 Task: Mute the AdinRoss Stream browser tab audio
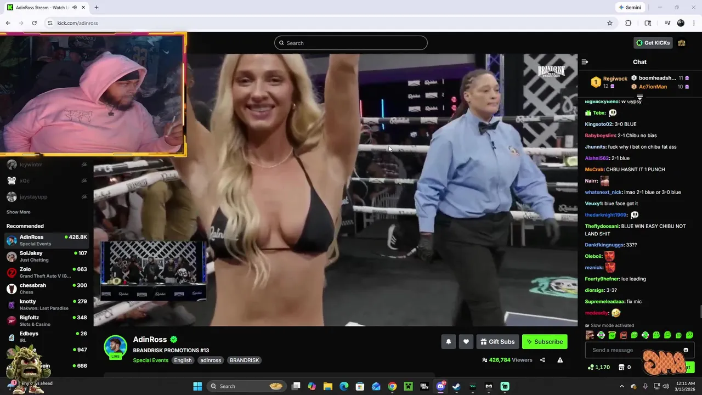74,8
